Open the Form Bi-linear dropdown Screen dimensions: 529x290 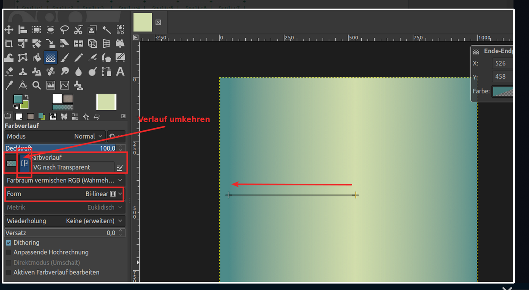65,194
